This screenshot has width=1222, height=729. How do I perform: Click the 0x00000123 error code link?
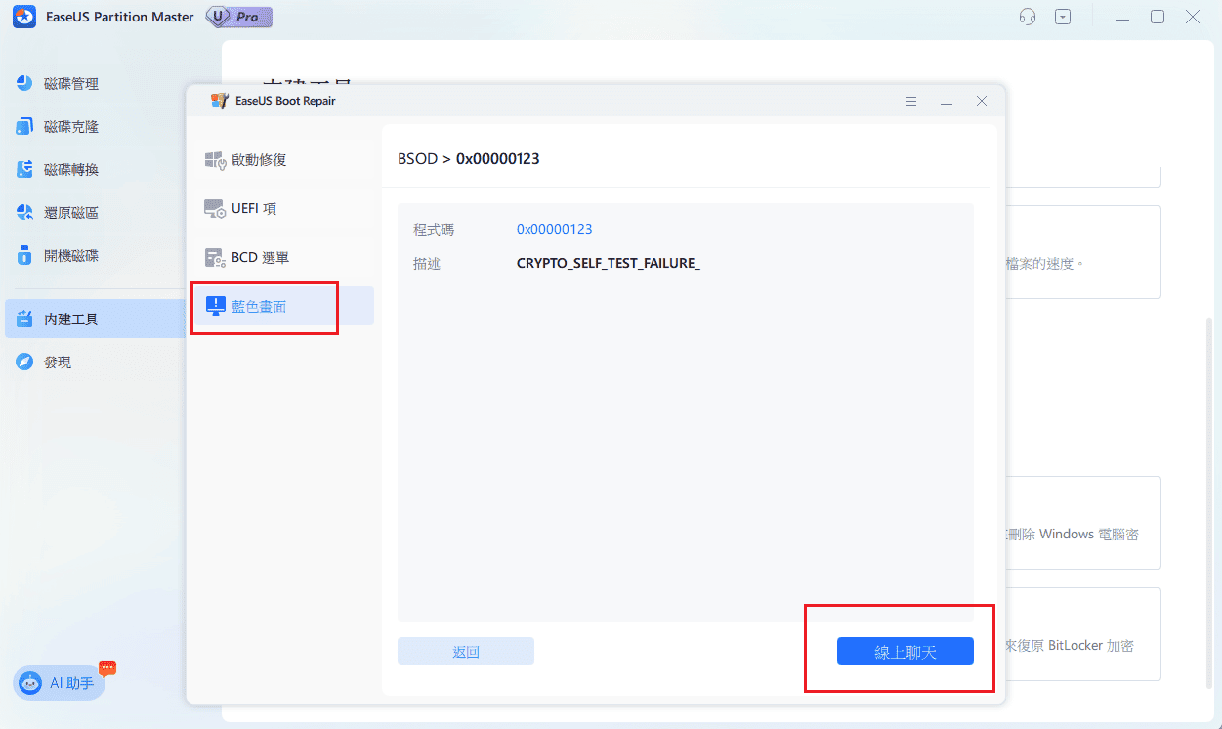point(554,230)
